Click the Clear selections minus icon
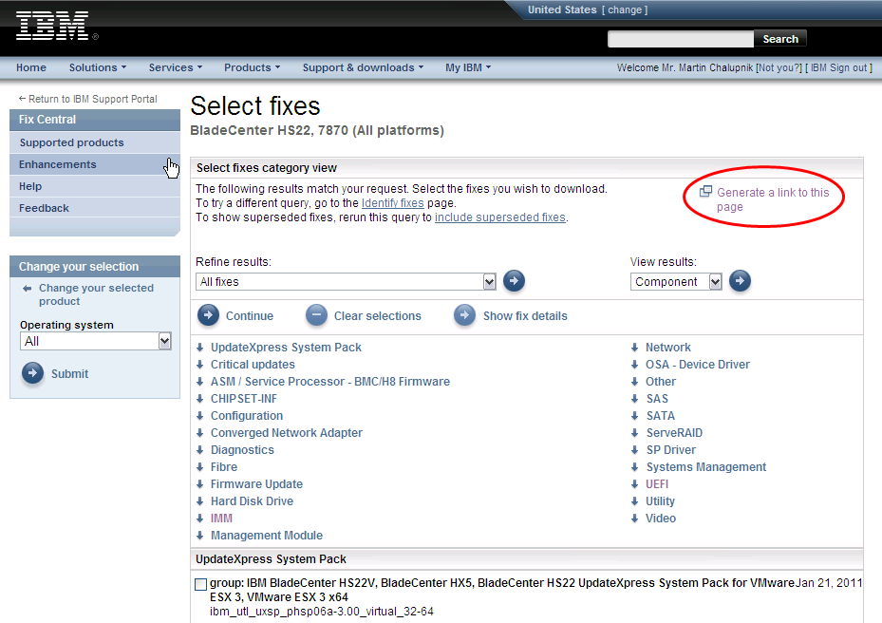The width and height of the screenshot is (882, 623). pos(316,315)
